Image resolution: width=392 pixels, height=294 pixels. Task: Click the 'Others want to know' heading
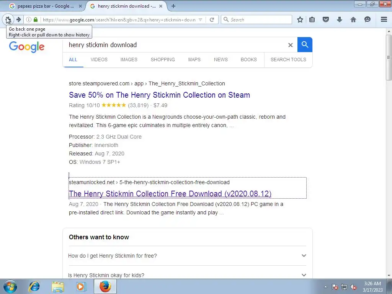pyautogui.click(x=99, y=237)
